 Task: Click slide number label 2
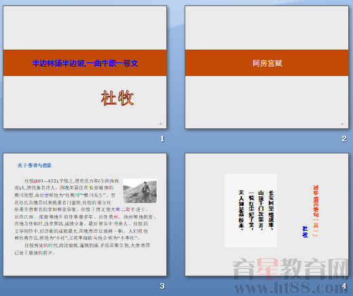344,138
